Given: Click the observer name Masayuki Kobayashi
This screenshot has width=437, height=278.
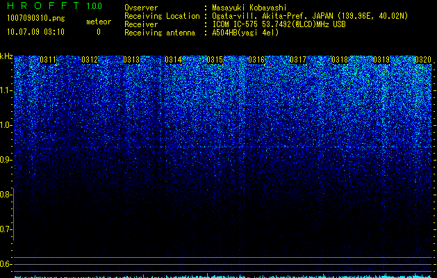Looking at the screenshot, I should click(249, 8).
